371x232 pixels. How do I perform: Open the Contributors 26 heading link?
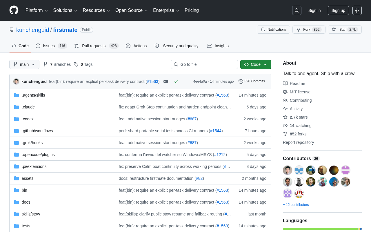tap(301, 159)
